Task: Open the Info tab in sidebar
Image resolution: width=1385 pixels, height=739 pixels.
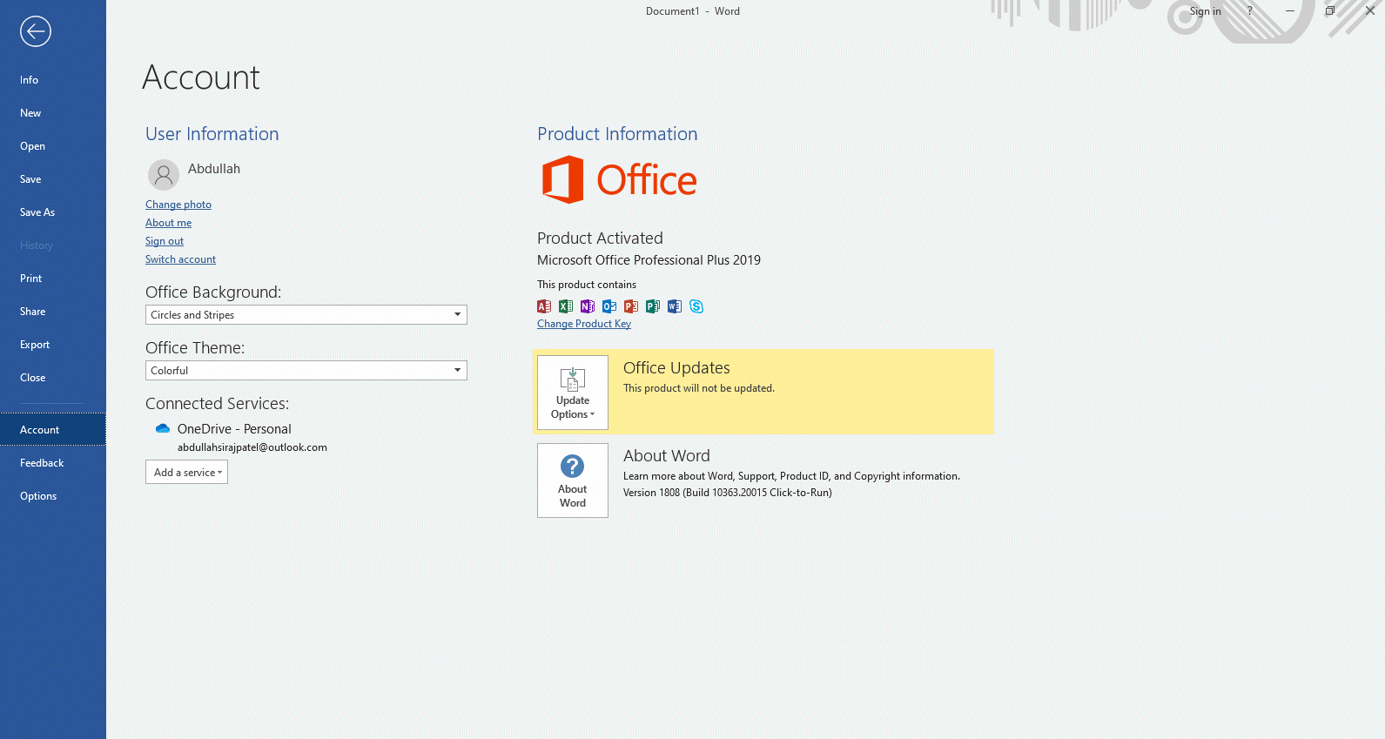Action: tap(53, 80)
